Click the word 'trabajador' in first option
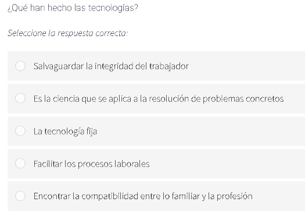The image size is (305, 212). tap(169, 66)
